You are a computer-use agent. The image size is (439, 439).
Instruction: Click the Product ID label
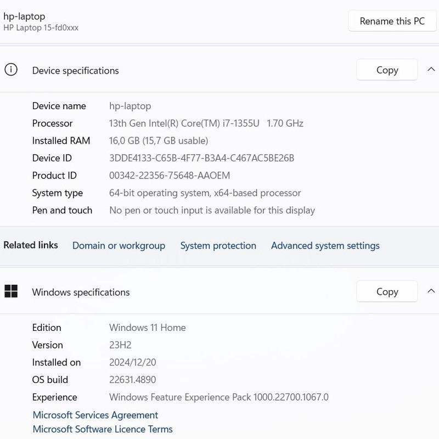54,176
